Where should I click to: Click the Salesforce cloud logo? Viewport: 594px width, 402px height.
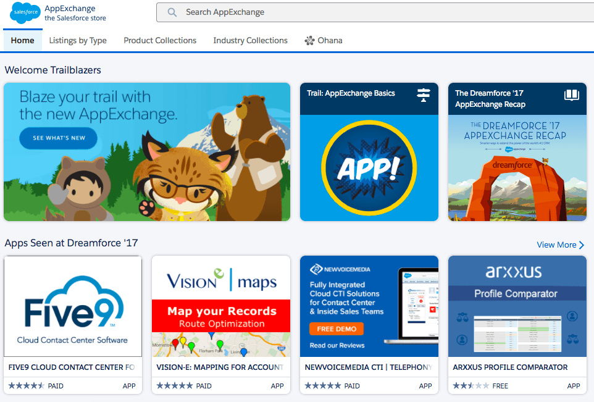click(x=25, y=12)
